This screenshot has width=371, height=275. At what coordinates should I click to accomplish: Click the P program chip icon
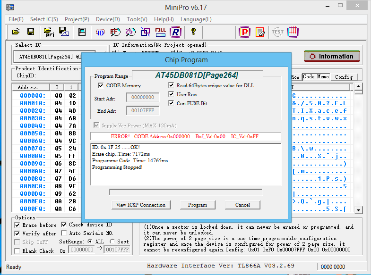(x=244, y=32)
